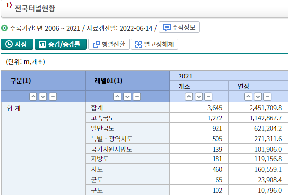Click the 전국터널현황 table title
The width and height of the screenshot is (288, 195).
pyautogui.click(x=35, y=8)
